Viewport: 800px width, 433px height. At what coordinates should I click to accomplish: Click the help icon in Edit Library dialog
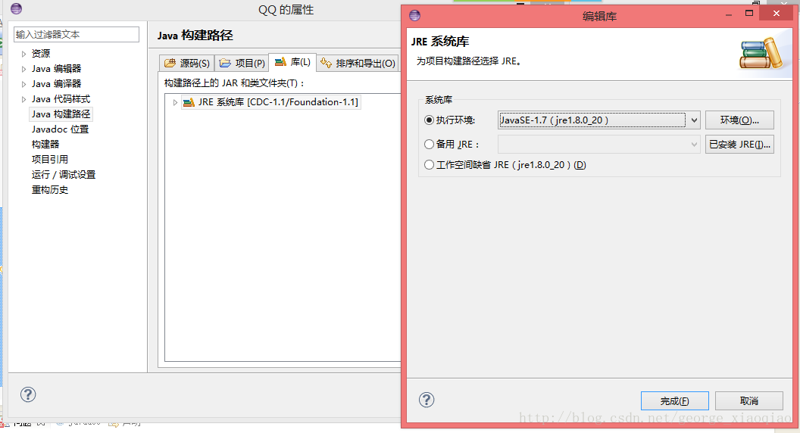[427, 400]
